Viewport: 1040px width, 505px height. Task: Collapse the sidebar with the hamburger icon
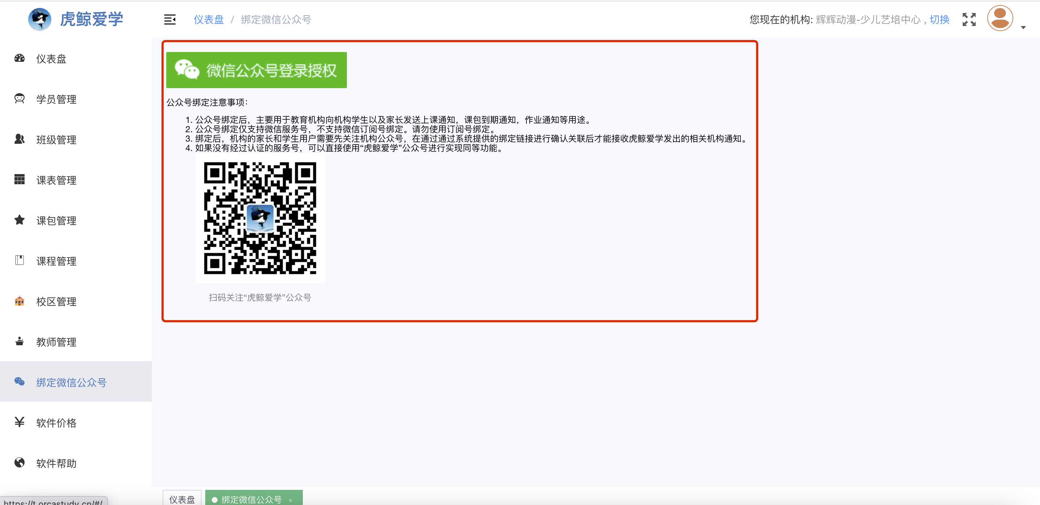coord(169,20)
